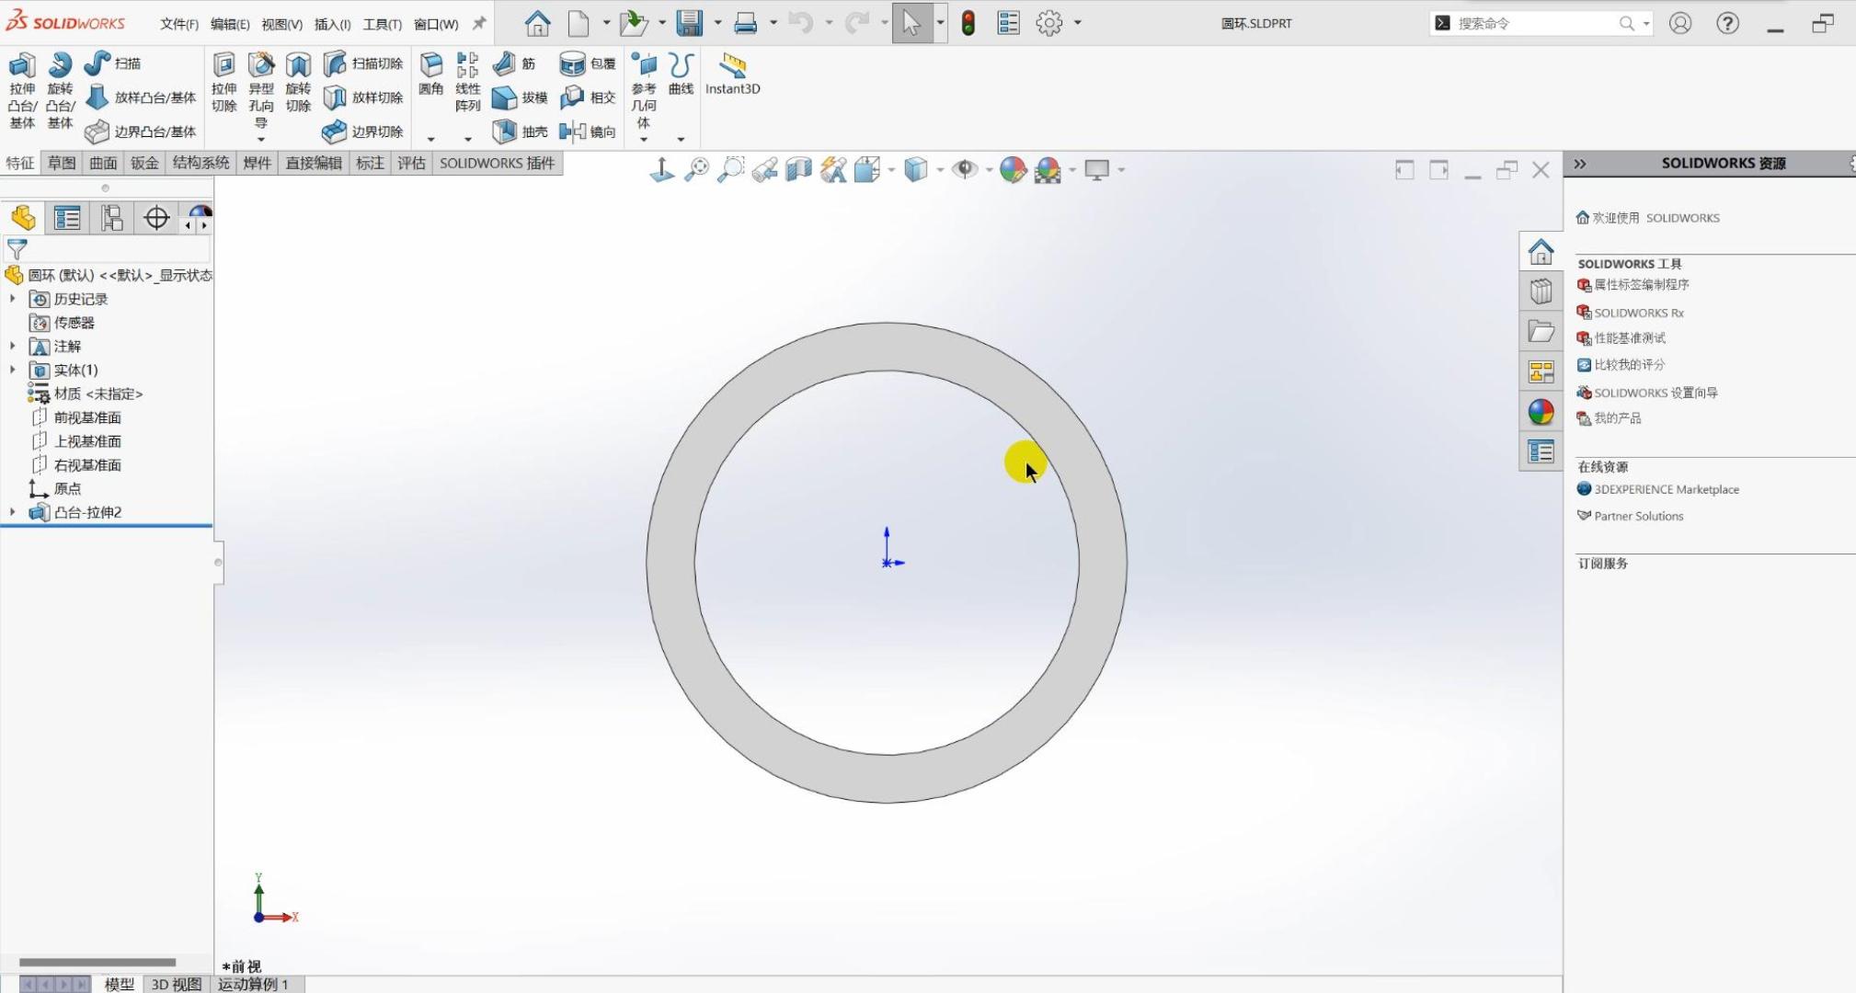This screenshot has width=1856, height=993.
Task: Open the Display Style dropdown arrow
Action: pyautogui.click(x=940, y=169)
